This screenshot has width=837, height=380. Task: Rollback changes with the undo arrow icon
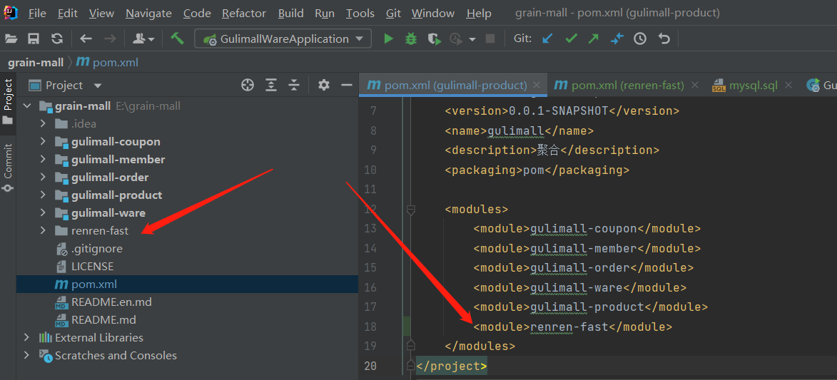click(664, 39)
